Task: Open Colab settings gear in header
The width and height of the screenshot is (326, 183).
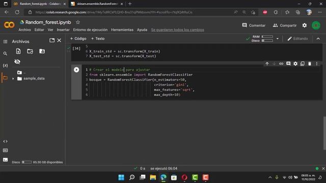Action: [305, 25]
